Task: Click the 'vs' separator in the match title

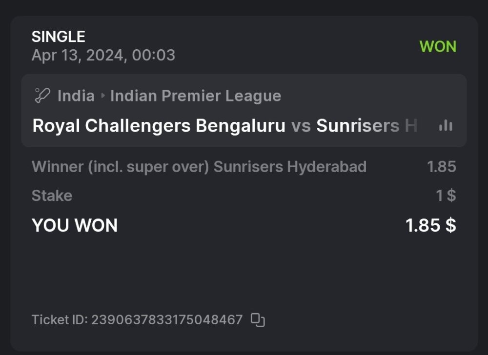Action: point(301,126)
